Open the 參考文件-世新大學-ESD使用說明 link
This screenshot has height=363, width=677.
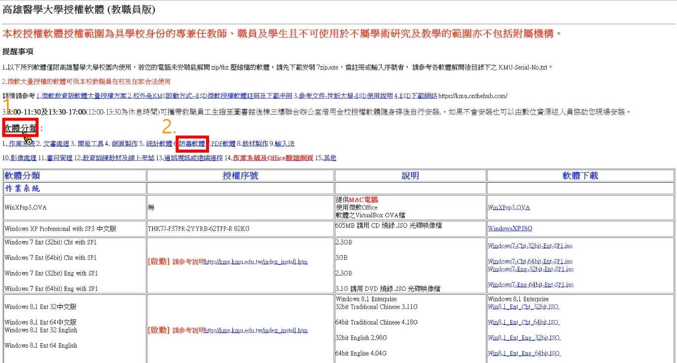pos(345,96)
